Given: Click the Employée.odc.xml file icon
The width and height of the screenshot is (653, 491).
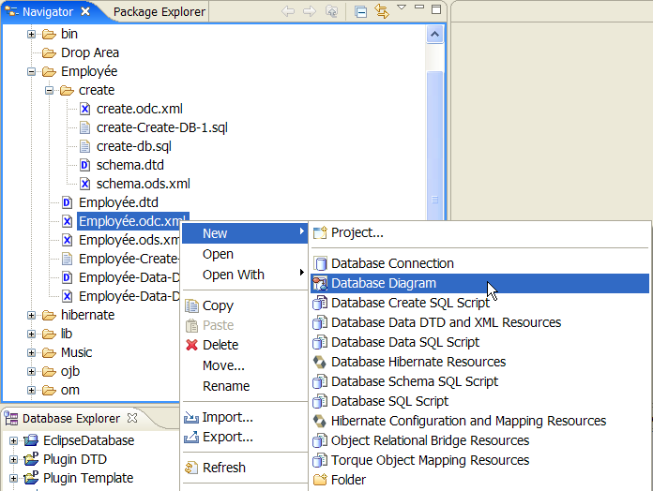Looking at the screenshot, I should tap(67, 221).
